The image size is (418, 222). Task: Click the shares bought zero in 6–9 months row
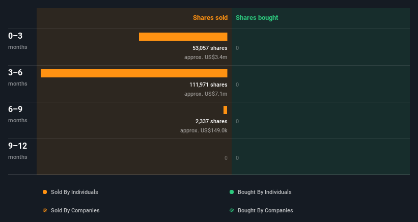click(x=237, y=121)
